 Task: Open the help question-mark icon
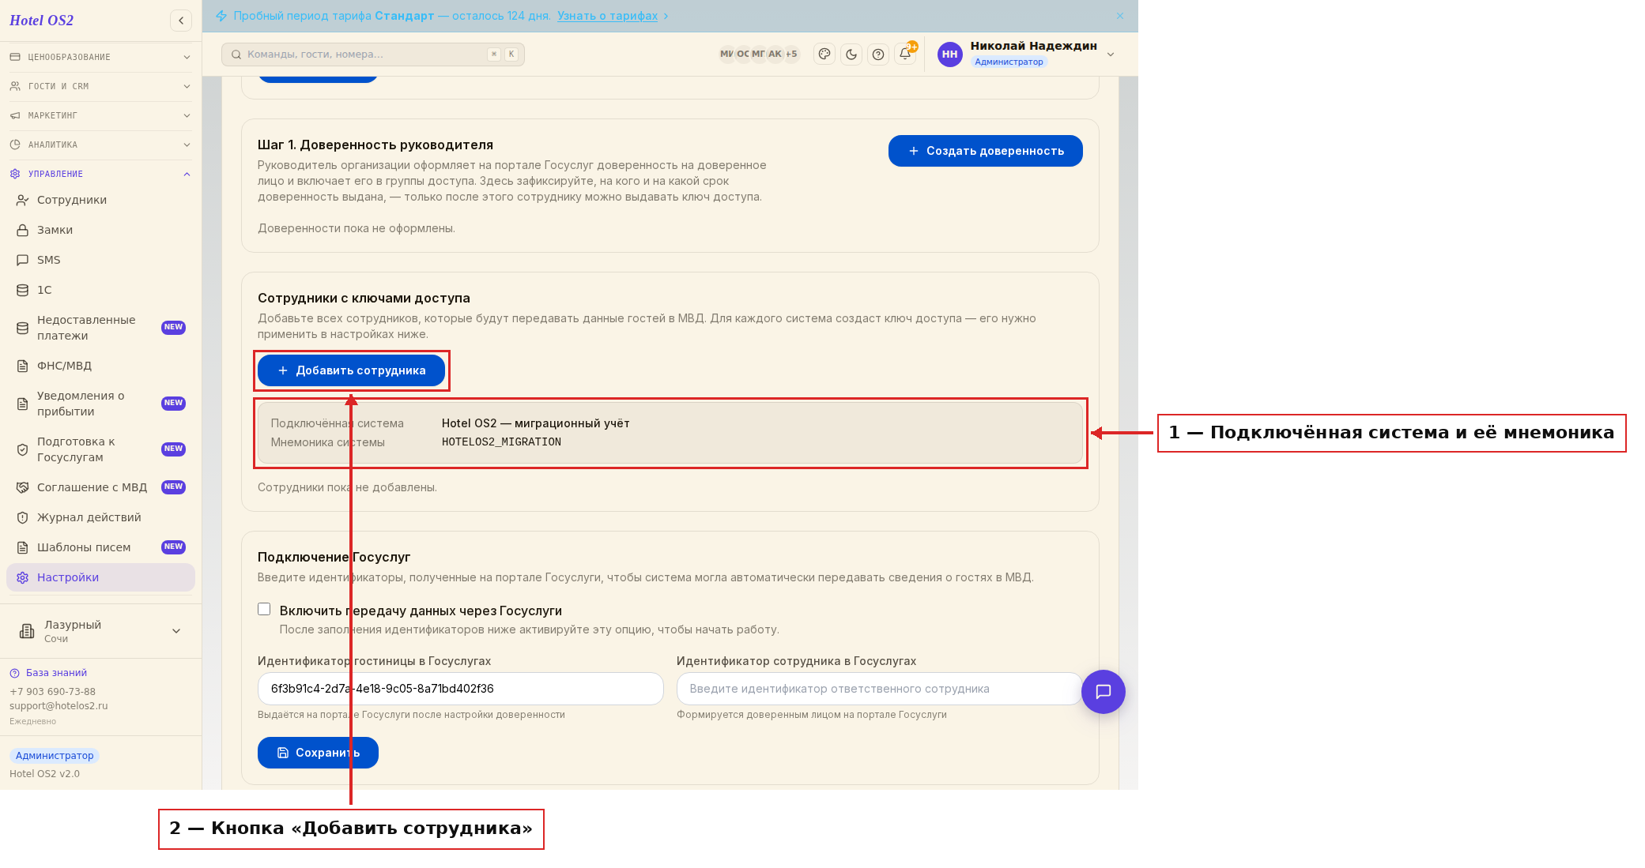coord(878,54)
